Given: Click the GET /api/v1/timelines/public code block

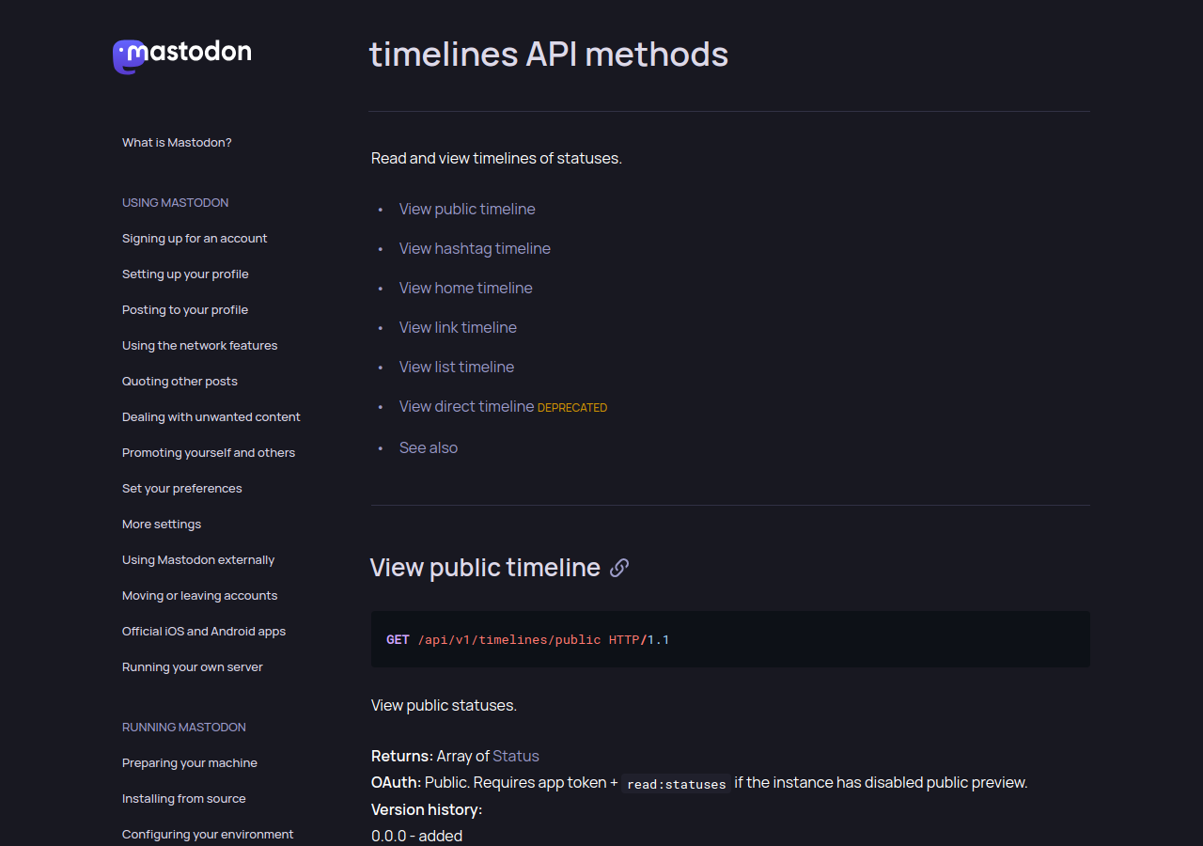Looking at the screenshot, I should tap(730, 639).
